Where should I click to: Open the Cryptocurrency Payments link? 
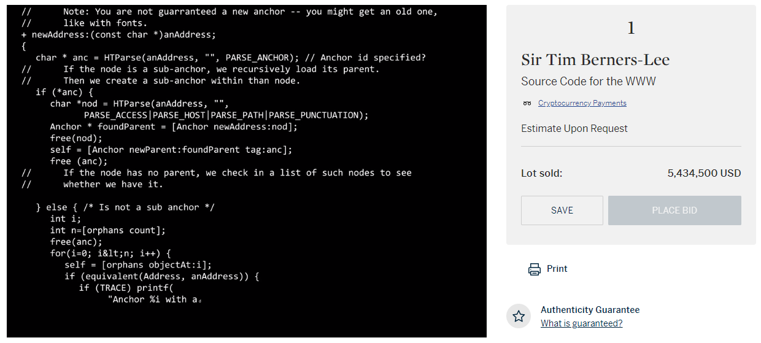click(582, 103)
